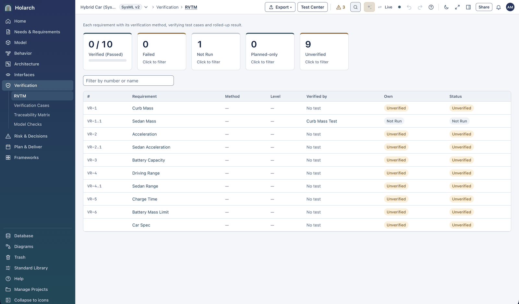Open the notifications bell
This screenshot has width=519, height=304.
(499, 7)
